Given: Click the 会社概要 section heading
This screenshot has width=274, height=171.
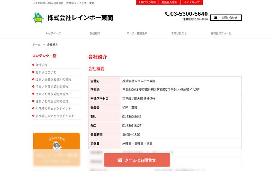Looking at the screenshot, I should tap(96, 68).
